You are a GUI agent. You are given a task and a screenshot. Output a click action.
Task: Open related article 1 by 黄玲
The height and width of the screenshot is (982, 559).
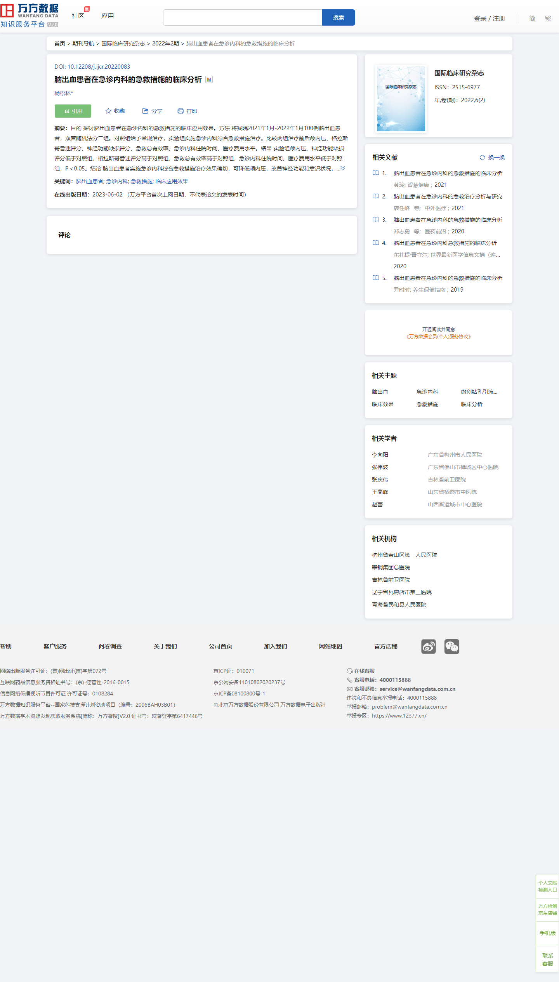[x=448, y=173]
